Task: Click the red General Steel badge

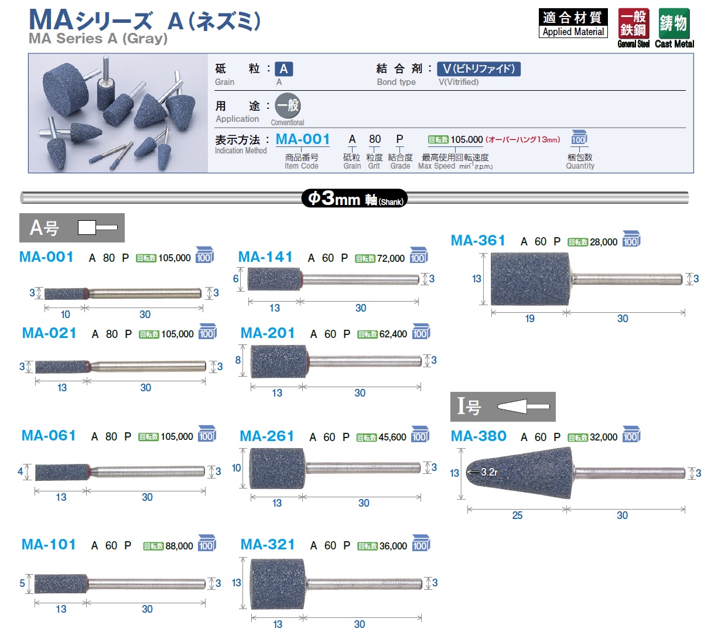Action: click(633, 24)
